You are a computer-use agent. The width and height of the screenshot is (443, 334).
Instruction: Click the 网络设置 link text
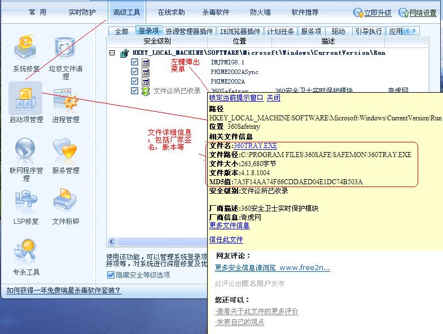[x=423, y=13]
